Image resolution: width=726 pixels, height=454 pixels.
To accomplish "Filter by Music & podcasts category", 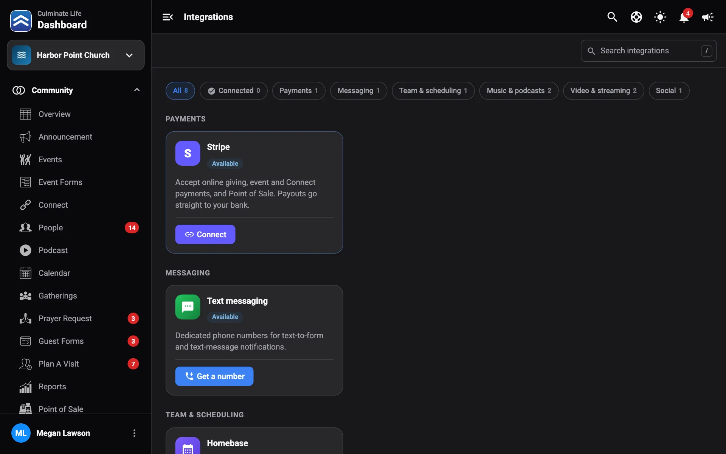I will pos(519,91).
